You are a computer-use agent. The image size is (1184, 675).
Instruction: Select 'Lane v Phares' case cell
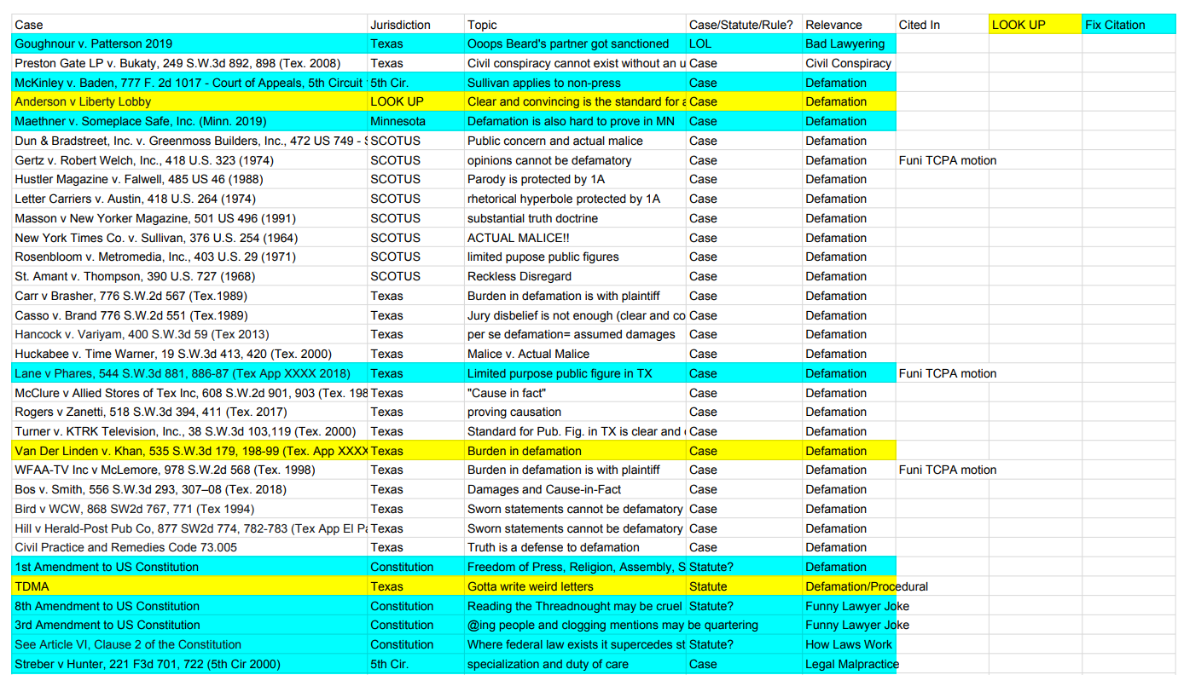tap(189, 373)
